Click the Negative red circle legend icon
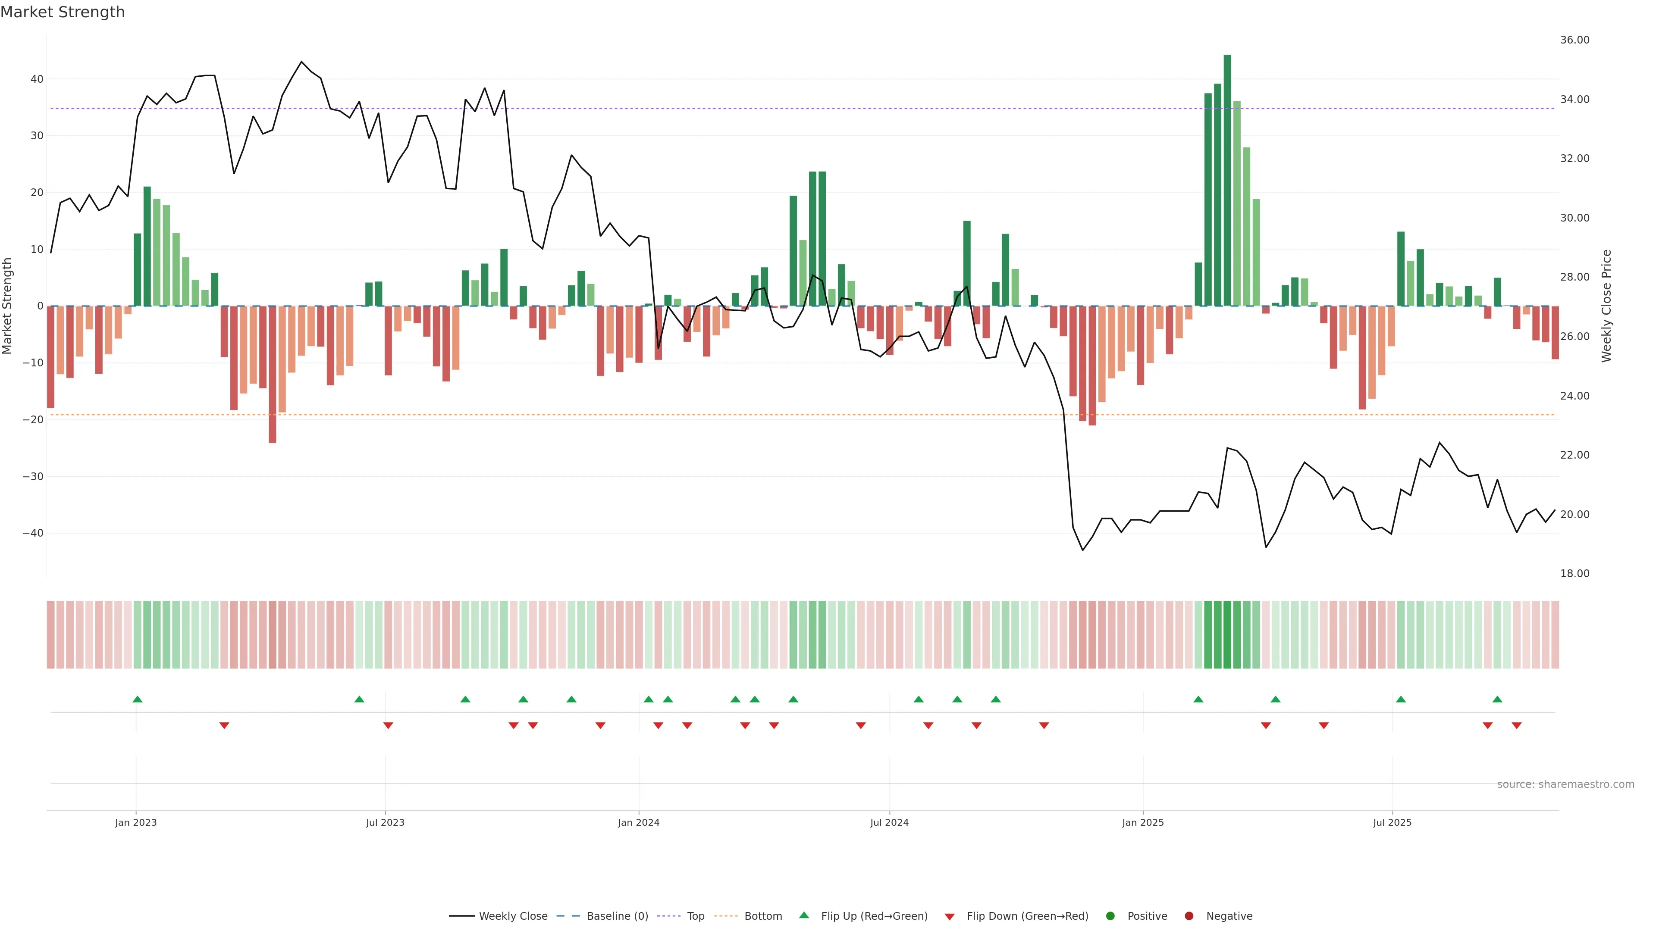 pos(1189,916)
